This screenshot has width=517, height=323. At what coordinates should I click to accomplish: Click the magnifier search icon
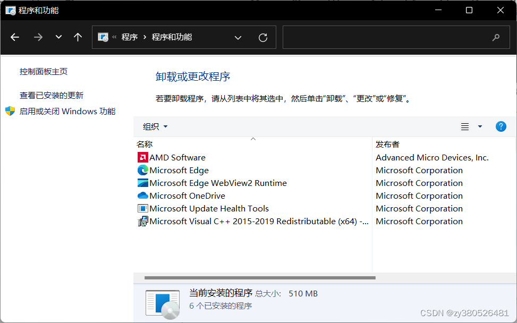coord(496,38)
